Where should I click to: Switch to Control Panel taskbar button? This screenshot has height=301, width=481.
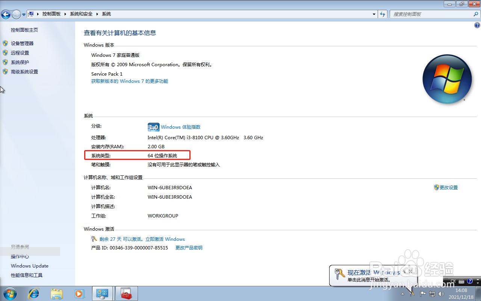(x=103, y=293)
